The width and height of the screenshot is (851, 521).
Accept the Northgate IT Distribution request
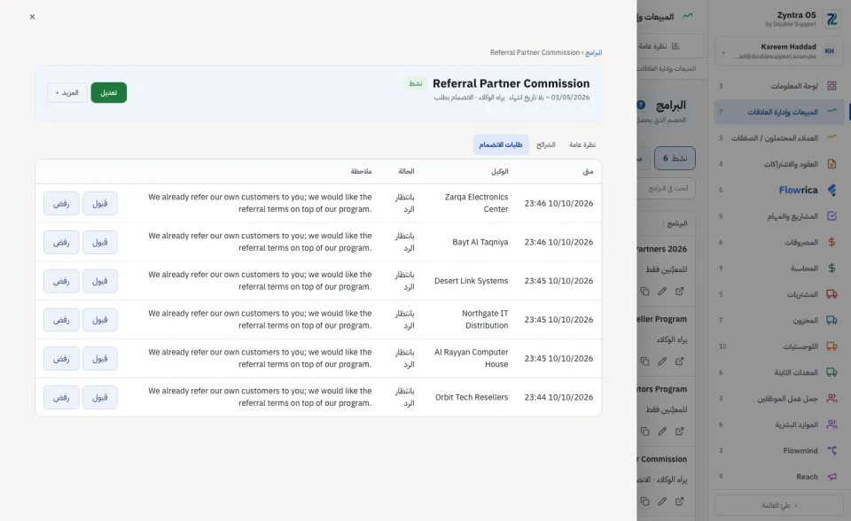coord(100,320)
